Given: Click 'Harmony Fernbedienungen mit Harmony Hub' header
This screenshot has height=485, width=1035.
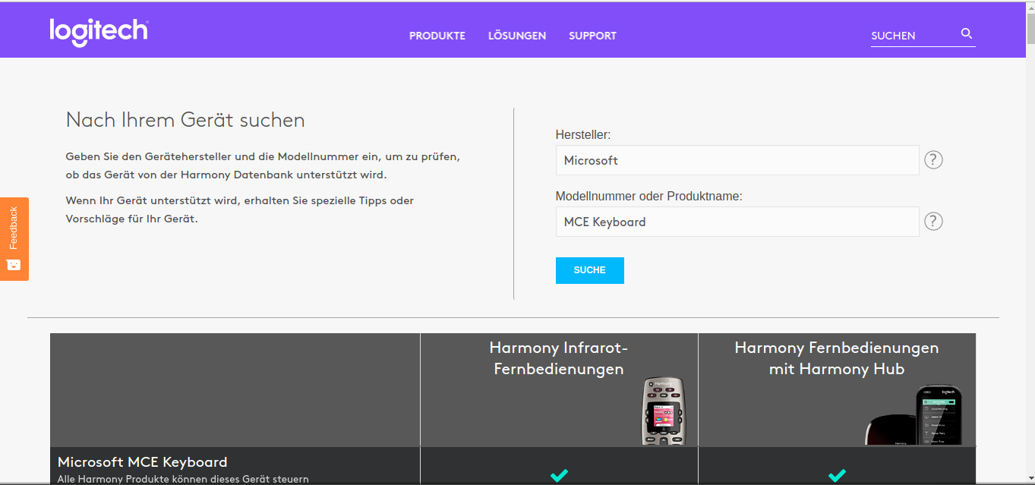Looking at the screenshot, I should tap(837, 358).
